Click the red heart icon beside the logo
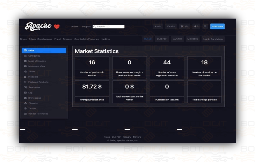Viewport: 255px width, 162px height. click(57, 26)
